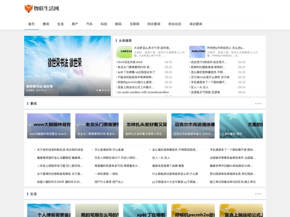Open article 微客电视是哪个品牌 微客
Image resolution: width=290 pixels, height=217 pixels.
(x=168, y=166)
